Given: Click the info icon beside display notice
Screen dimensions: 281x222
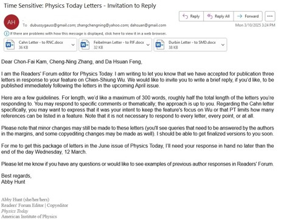Looking at the screenshot, I should click(x=7, y=33).
